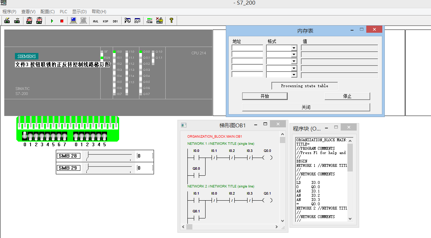
Task: Click the 'LD I0.0' line in 程序块
Action: 308,183
